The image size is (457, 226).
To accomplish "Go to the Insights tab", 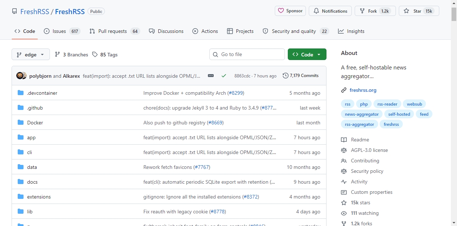I will (351, 31).
